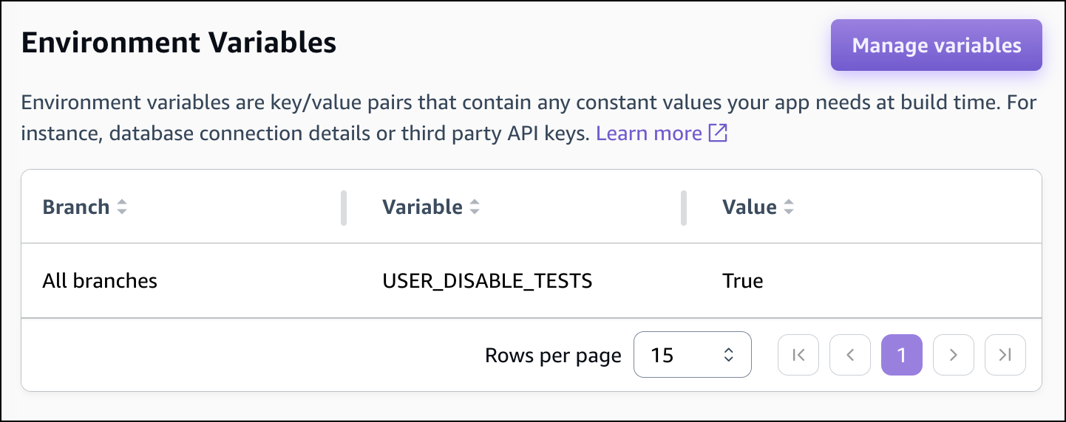Click the sort arrows next to Branch
The image size is (1066, 422).
(x=122, y=207)
